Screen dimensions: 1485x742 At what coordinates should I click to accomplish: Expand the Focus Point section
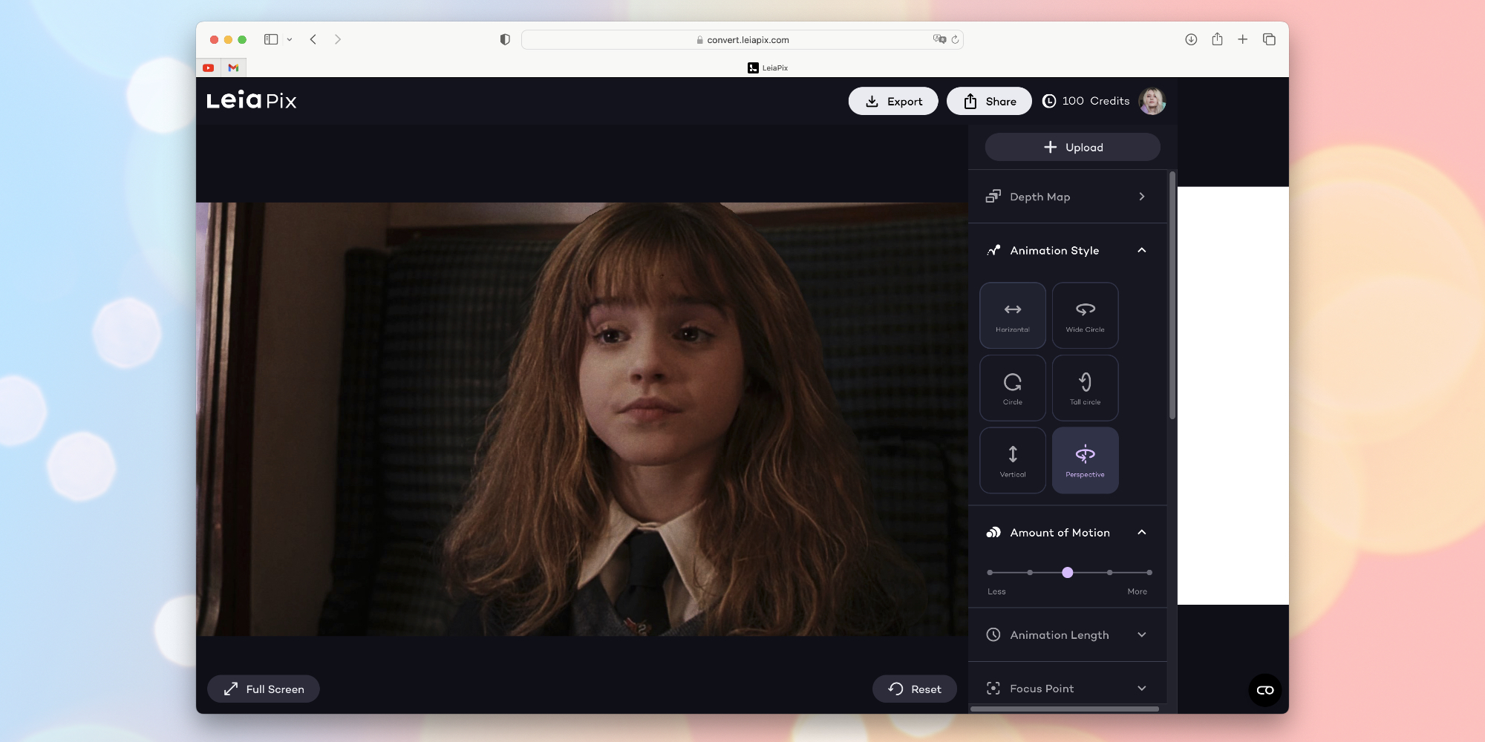[1141, 689]
